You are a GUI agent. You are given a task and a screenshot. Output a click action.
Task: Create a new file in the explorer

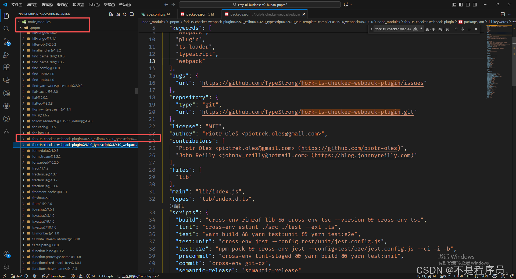(111, 14)
